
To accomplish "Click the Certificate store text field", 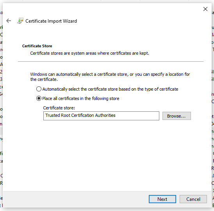I will 101,116.
